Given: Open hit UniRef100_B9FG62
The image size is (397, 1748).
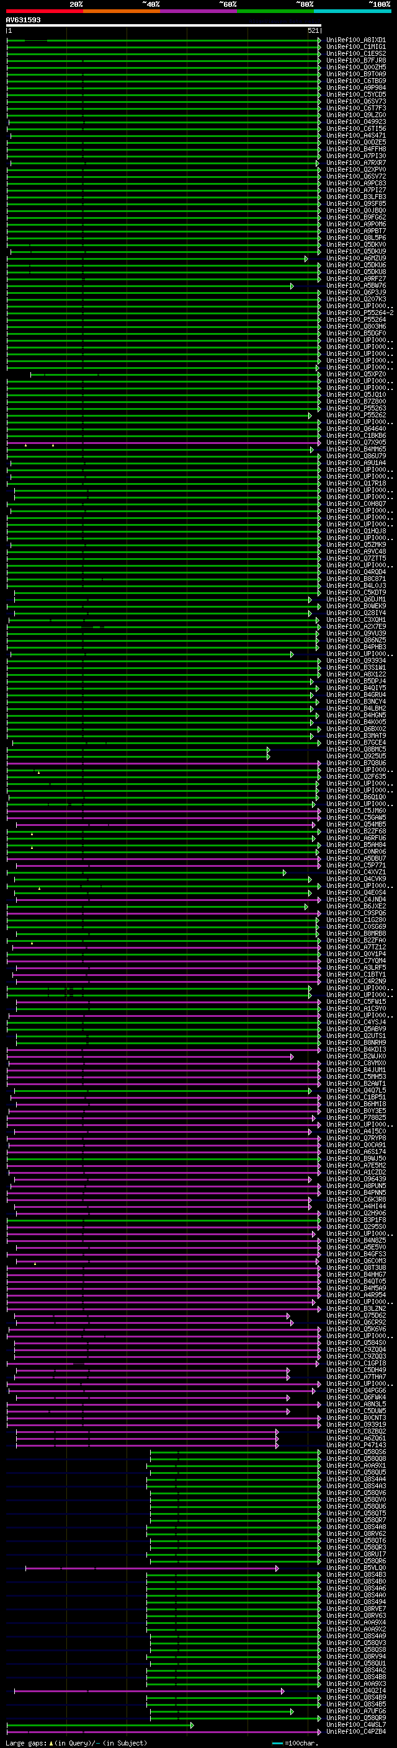Looking at the screenshot, I should [x=355, y=217].
